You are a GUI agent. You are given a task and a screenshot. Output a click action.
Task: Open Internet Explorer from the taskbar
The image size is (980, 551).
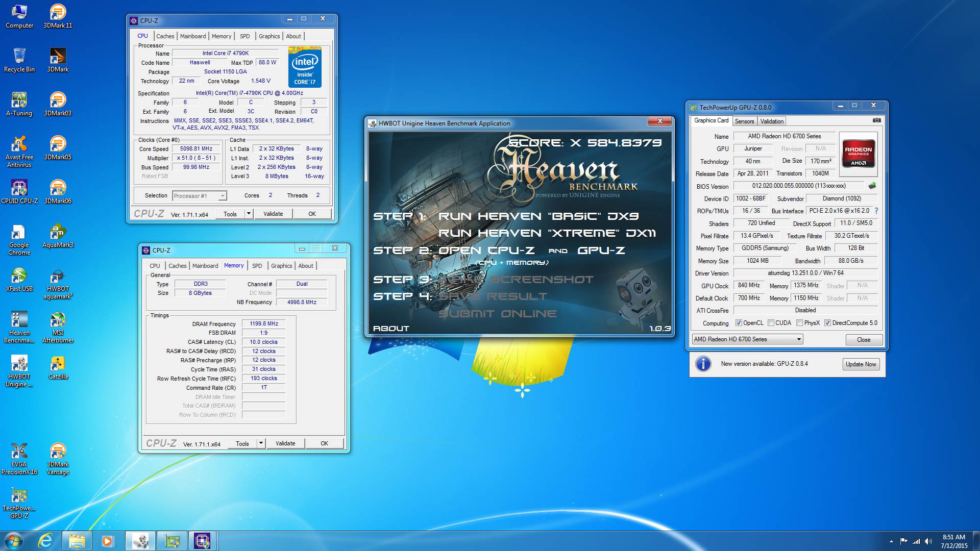pyautogui.click(x=45, y=541)
